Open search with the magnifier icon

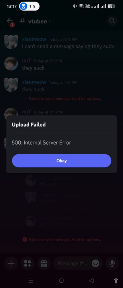coord(112,20)
